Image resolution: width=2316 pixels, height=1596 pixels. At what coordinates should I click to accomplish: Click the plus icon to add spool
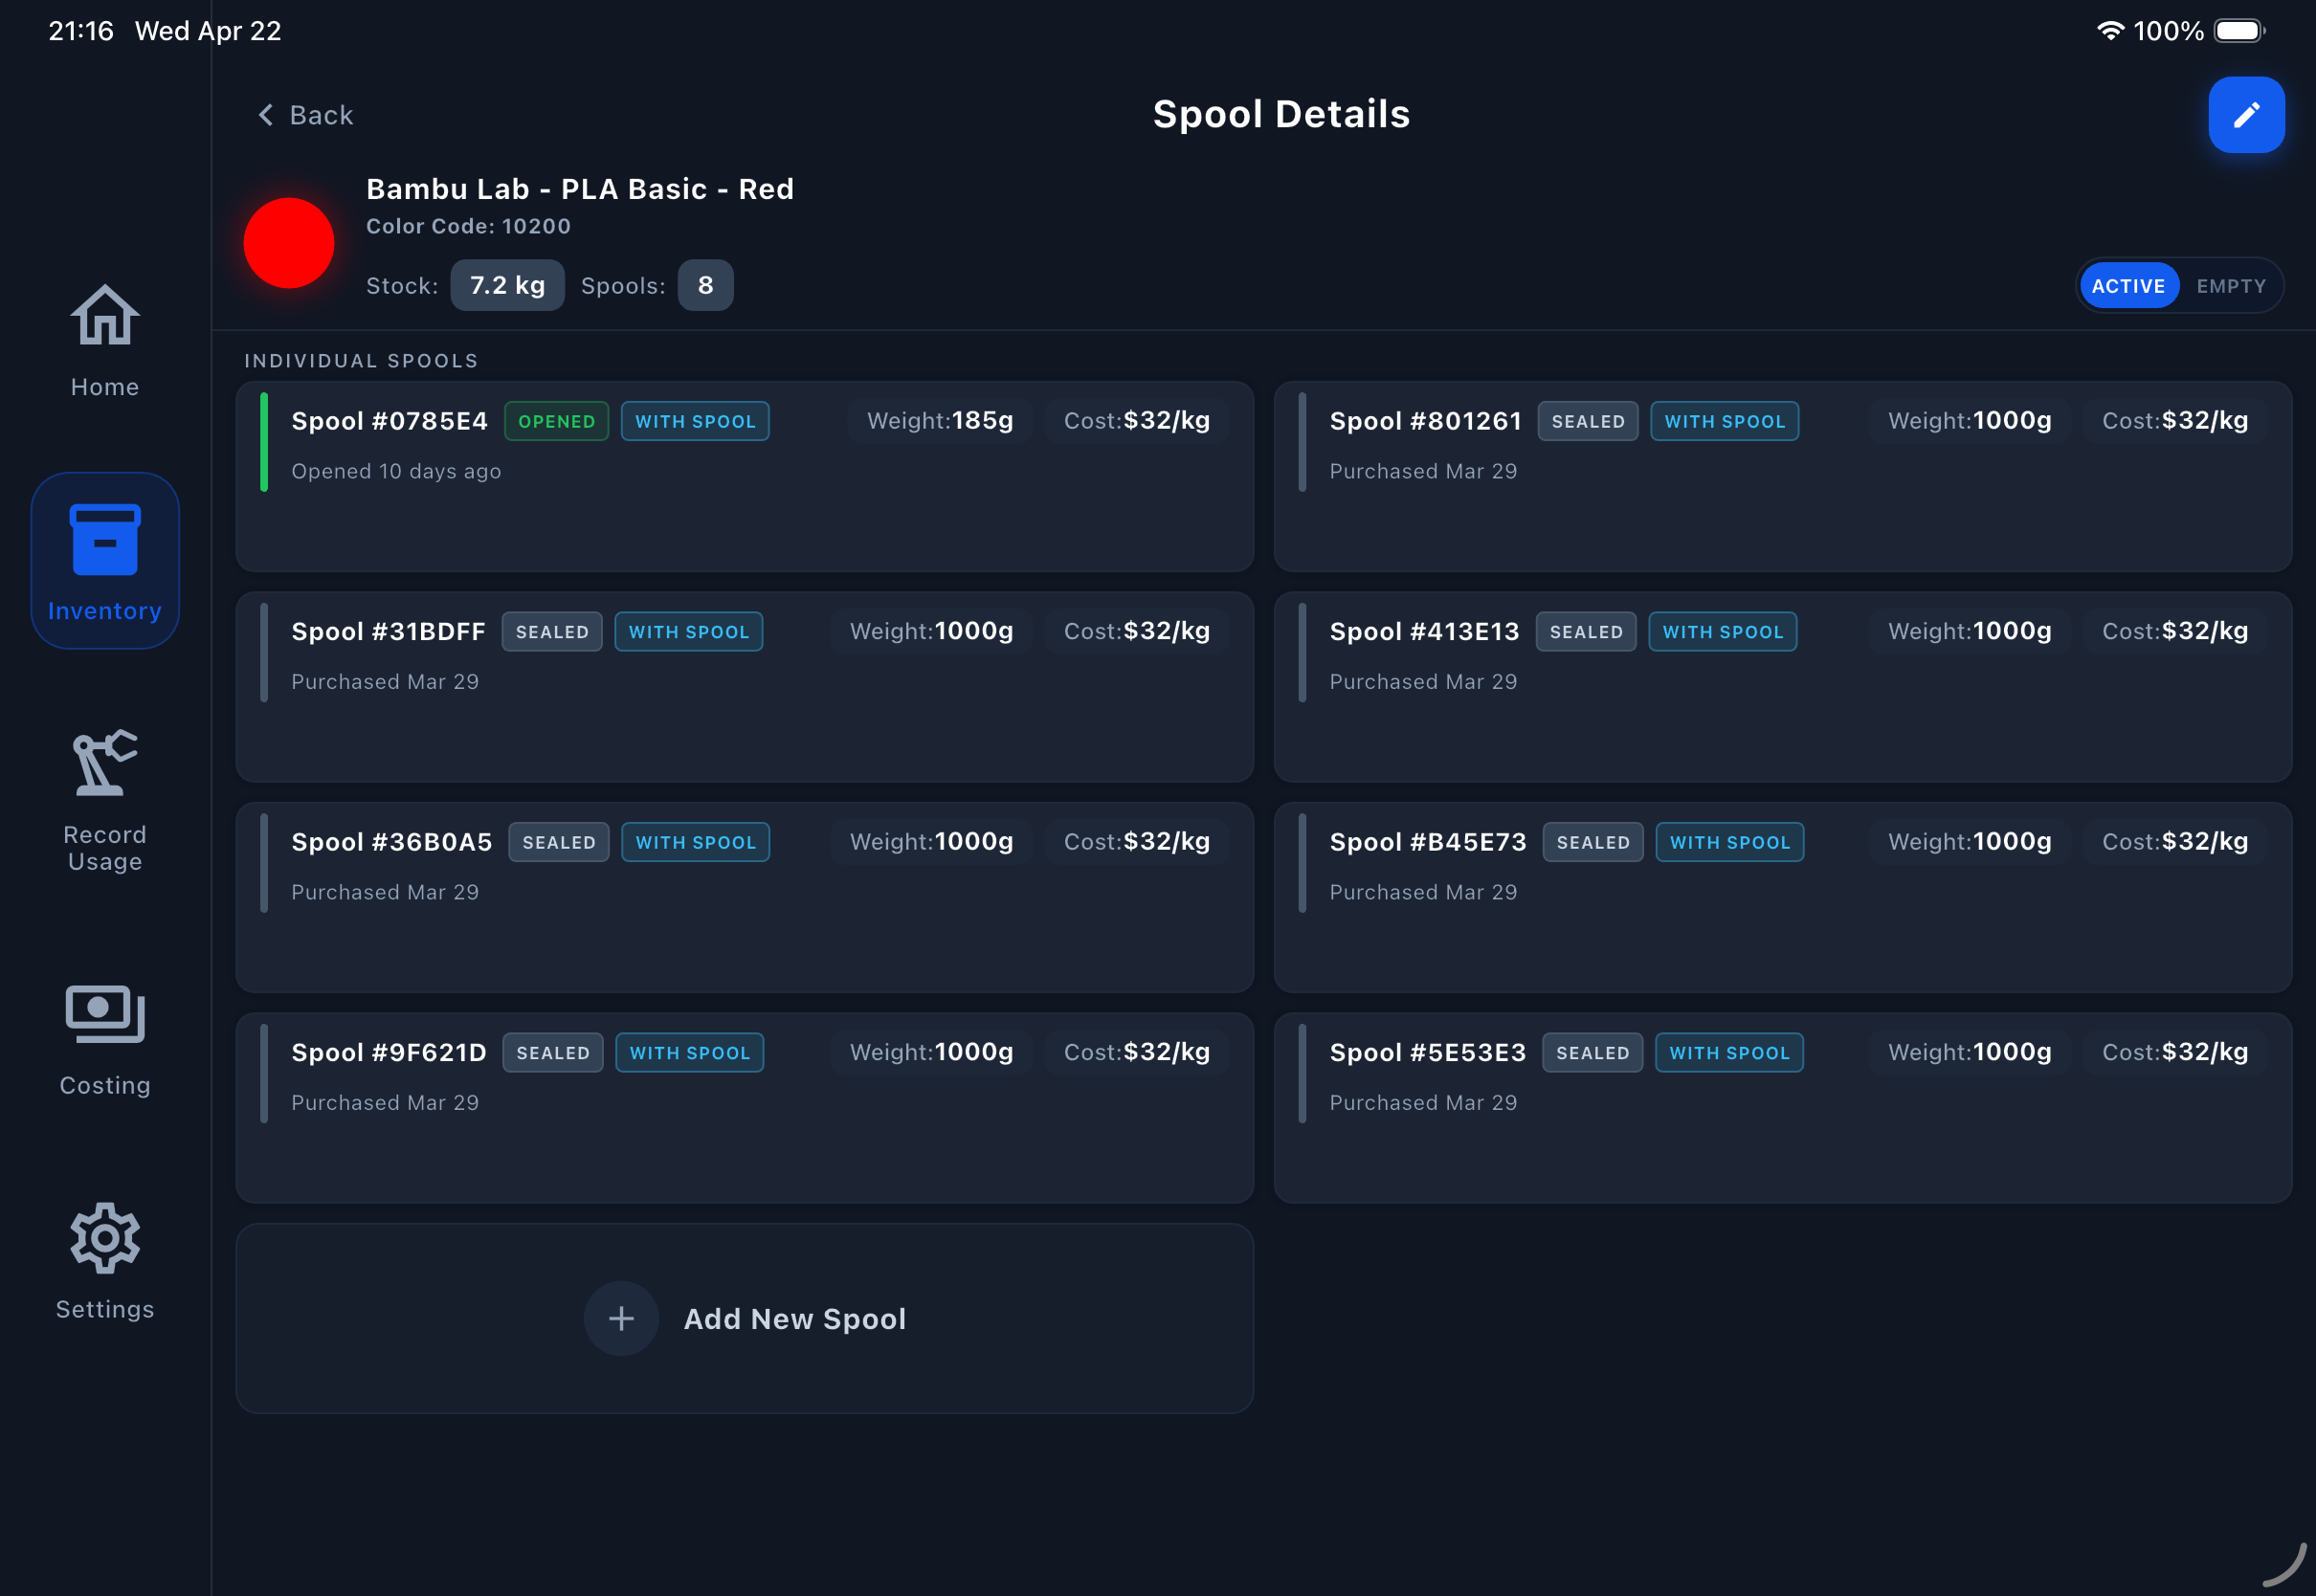(621, 1318)
